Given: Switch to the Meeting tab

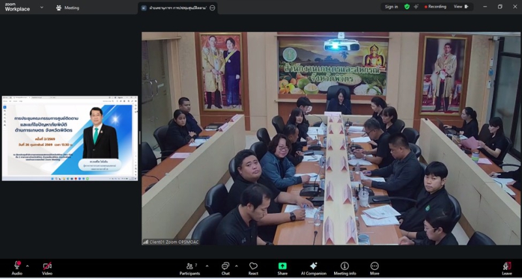Looking at the screenshot, I should [68, 8].
